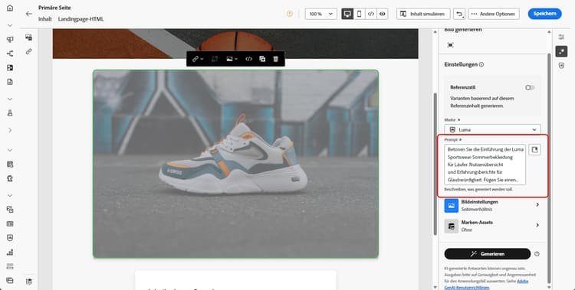
Task: Collapse the section chevron above the megaphone icon
Action: click(10, 25)
